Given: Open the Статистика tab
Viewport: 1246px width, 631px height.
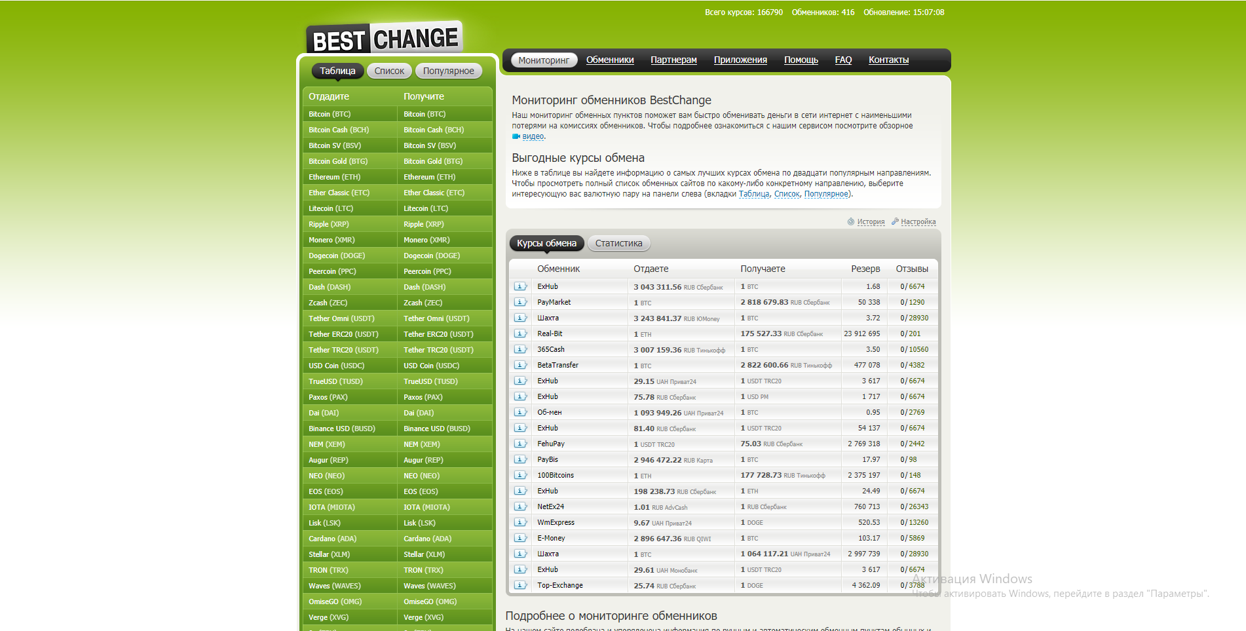Looking at the screenshot, I should (618, 243).
